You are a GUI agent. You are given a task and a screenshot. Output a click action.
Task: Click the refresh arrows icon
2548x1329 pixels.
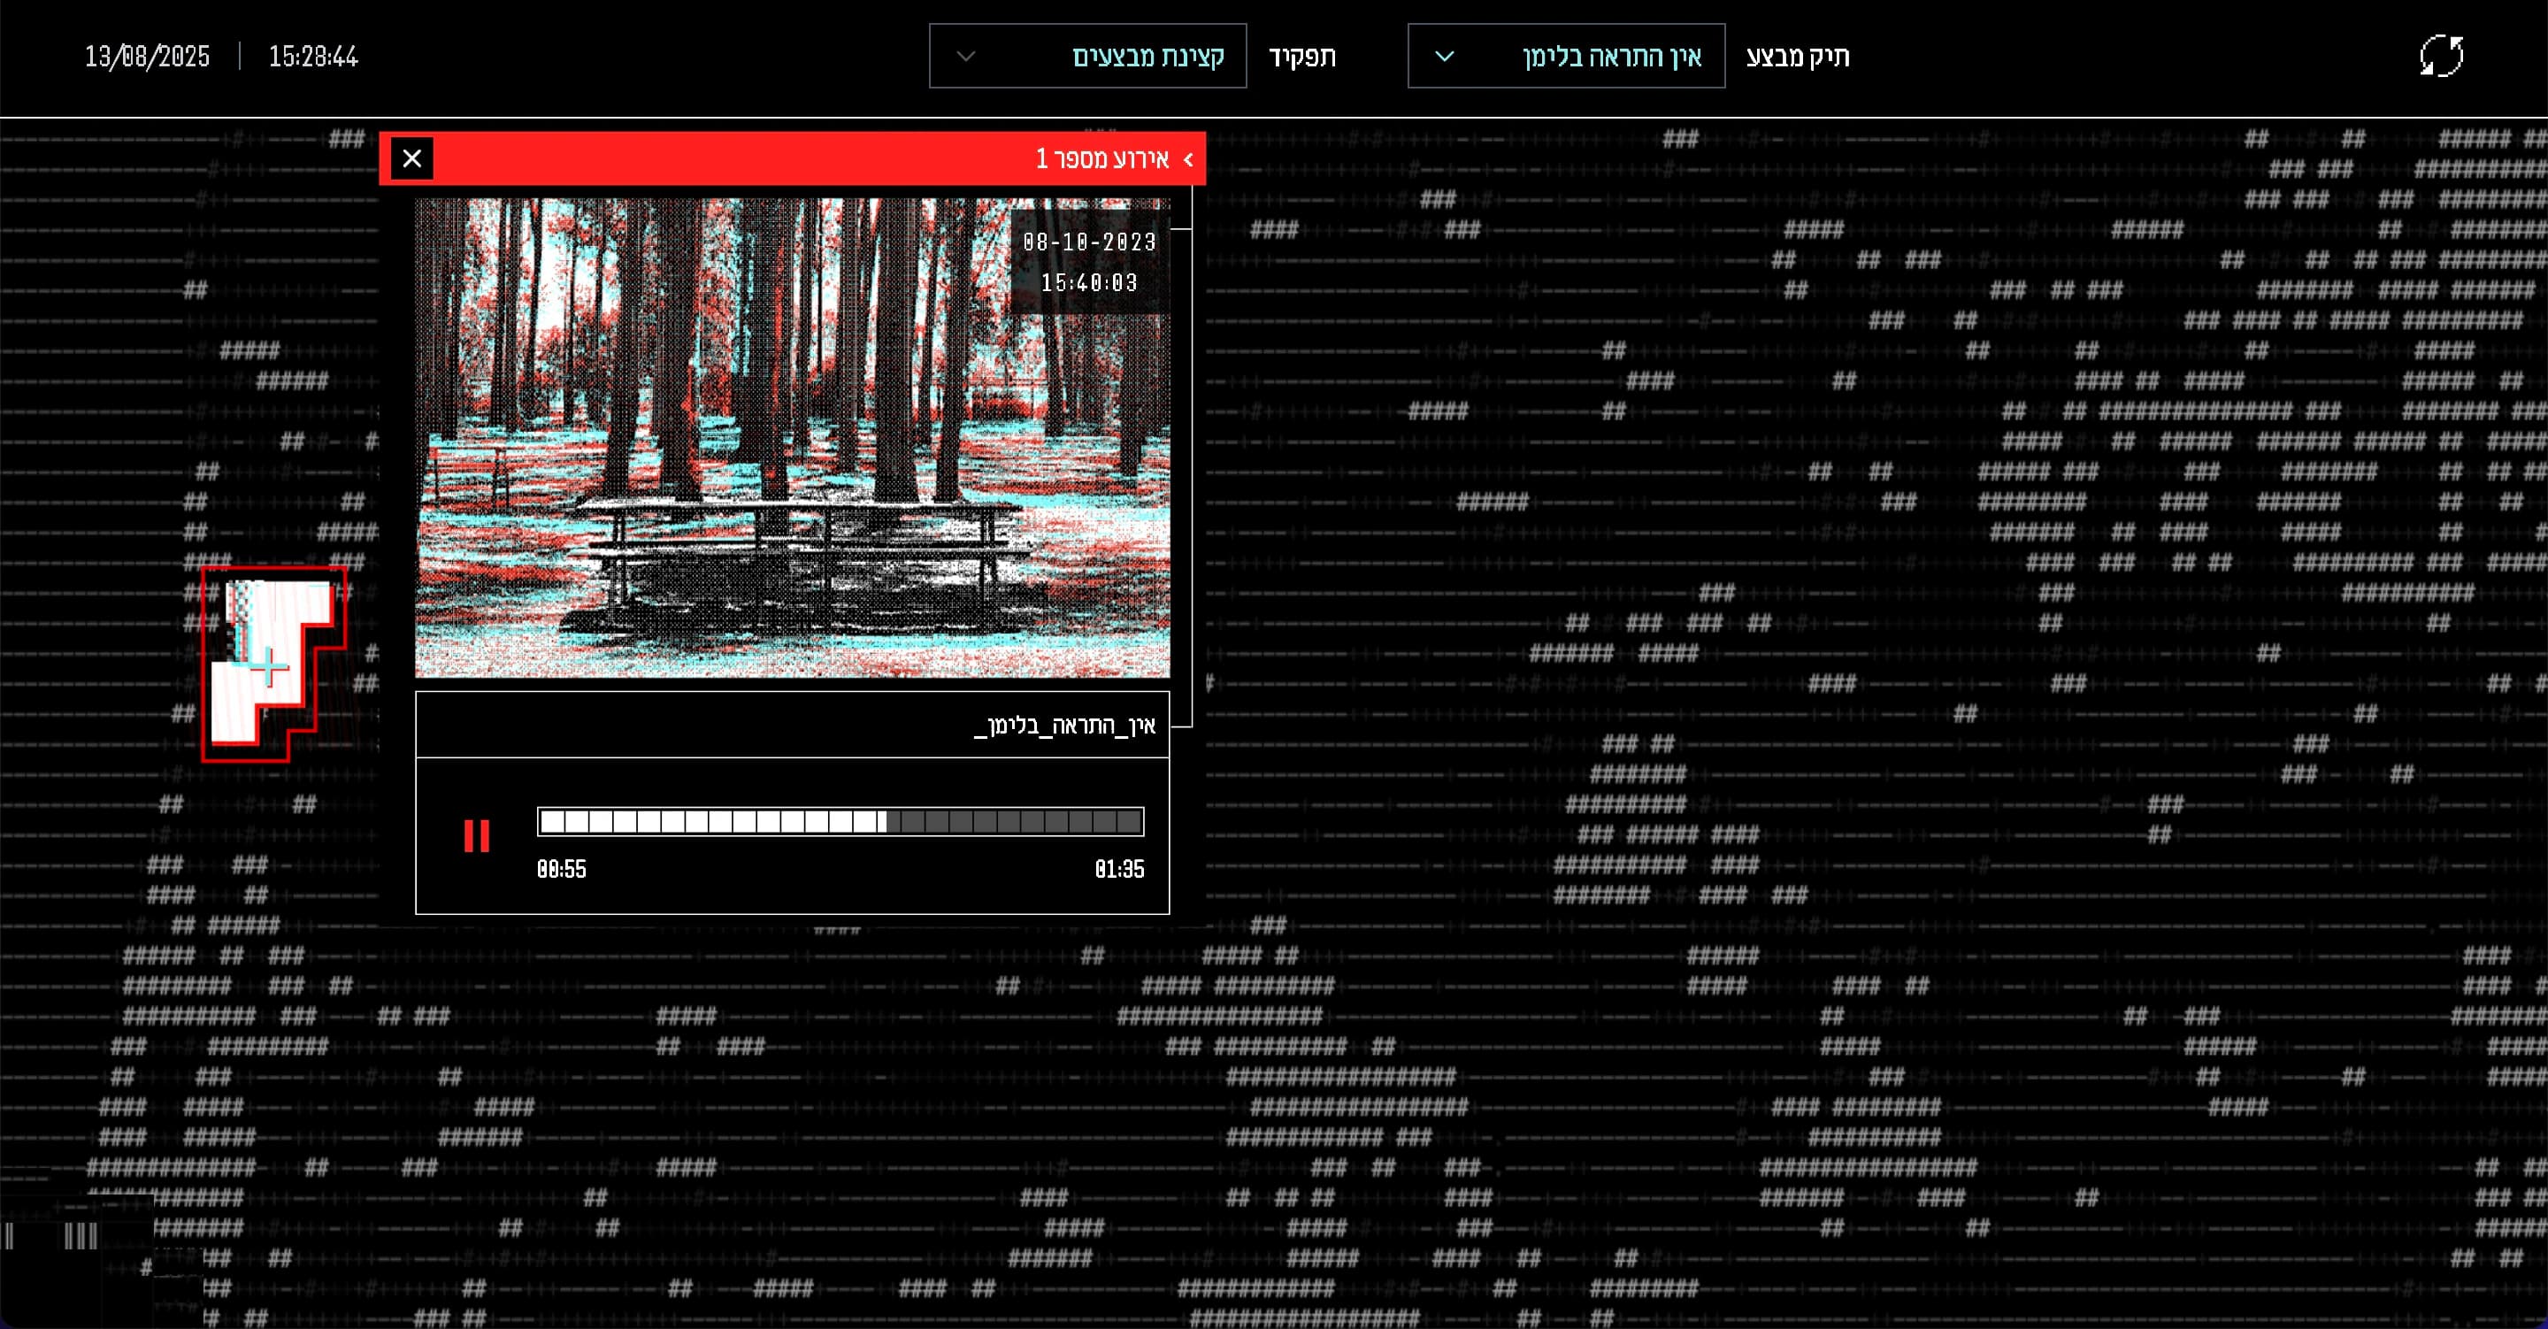click(x=2440, y=56)
